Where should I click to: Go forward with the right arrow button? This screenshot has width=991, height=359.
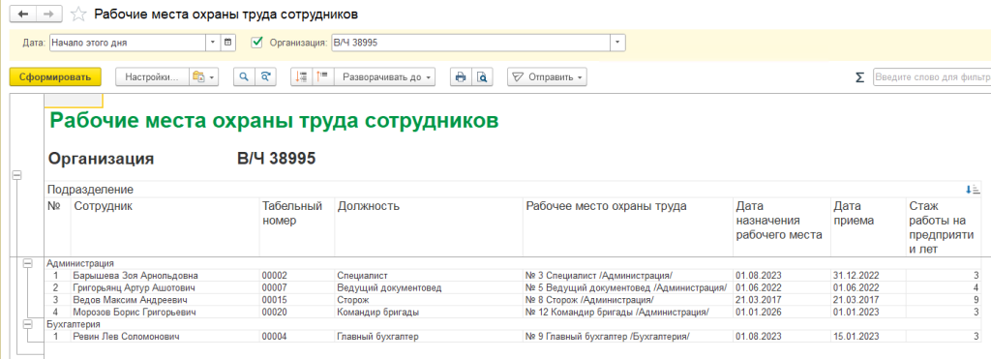pyautogui.click(x=49, y=14)
